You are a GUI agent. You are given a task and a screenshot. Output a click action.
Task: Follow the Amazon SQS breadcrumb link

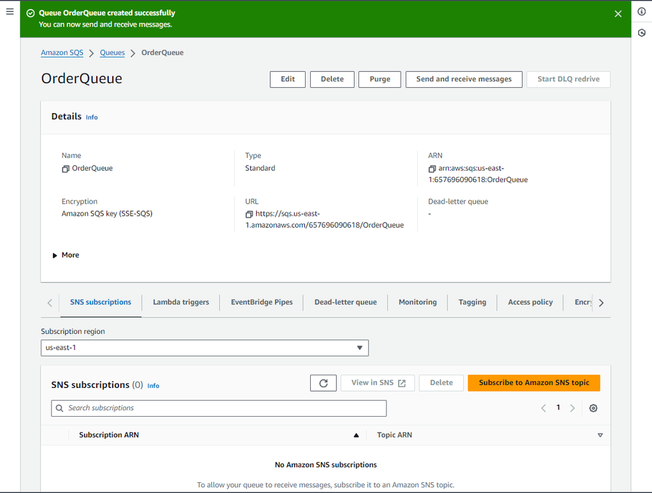pyautogui.click(x=62, y=53)
